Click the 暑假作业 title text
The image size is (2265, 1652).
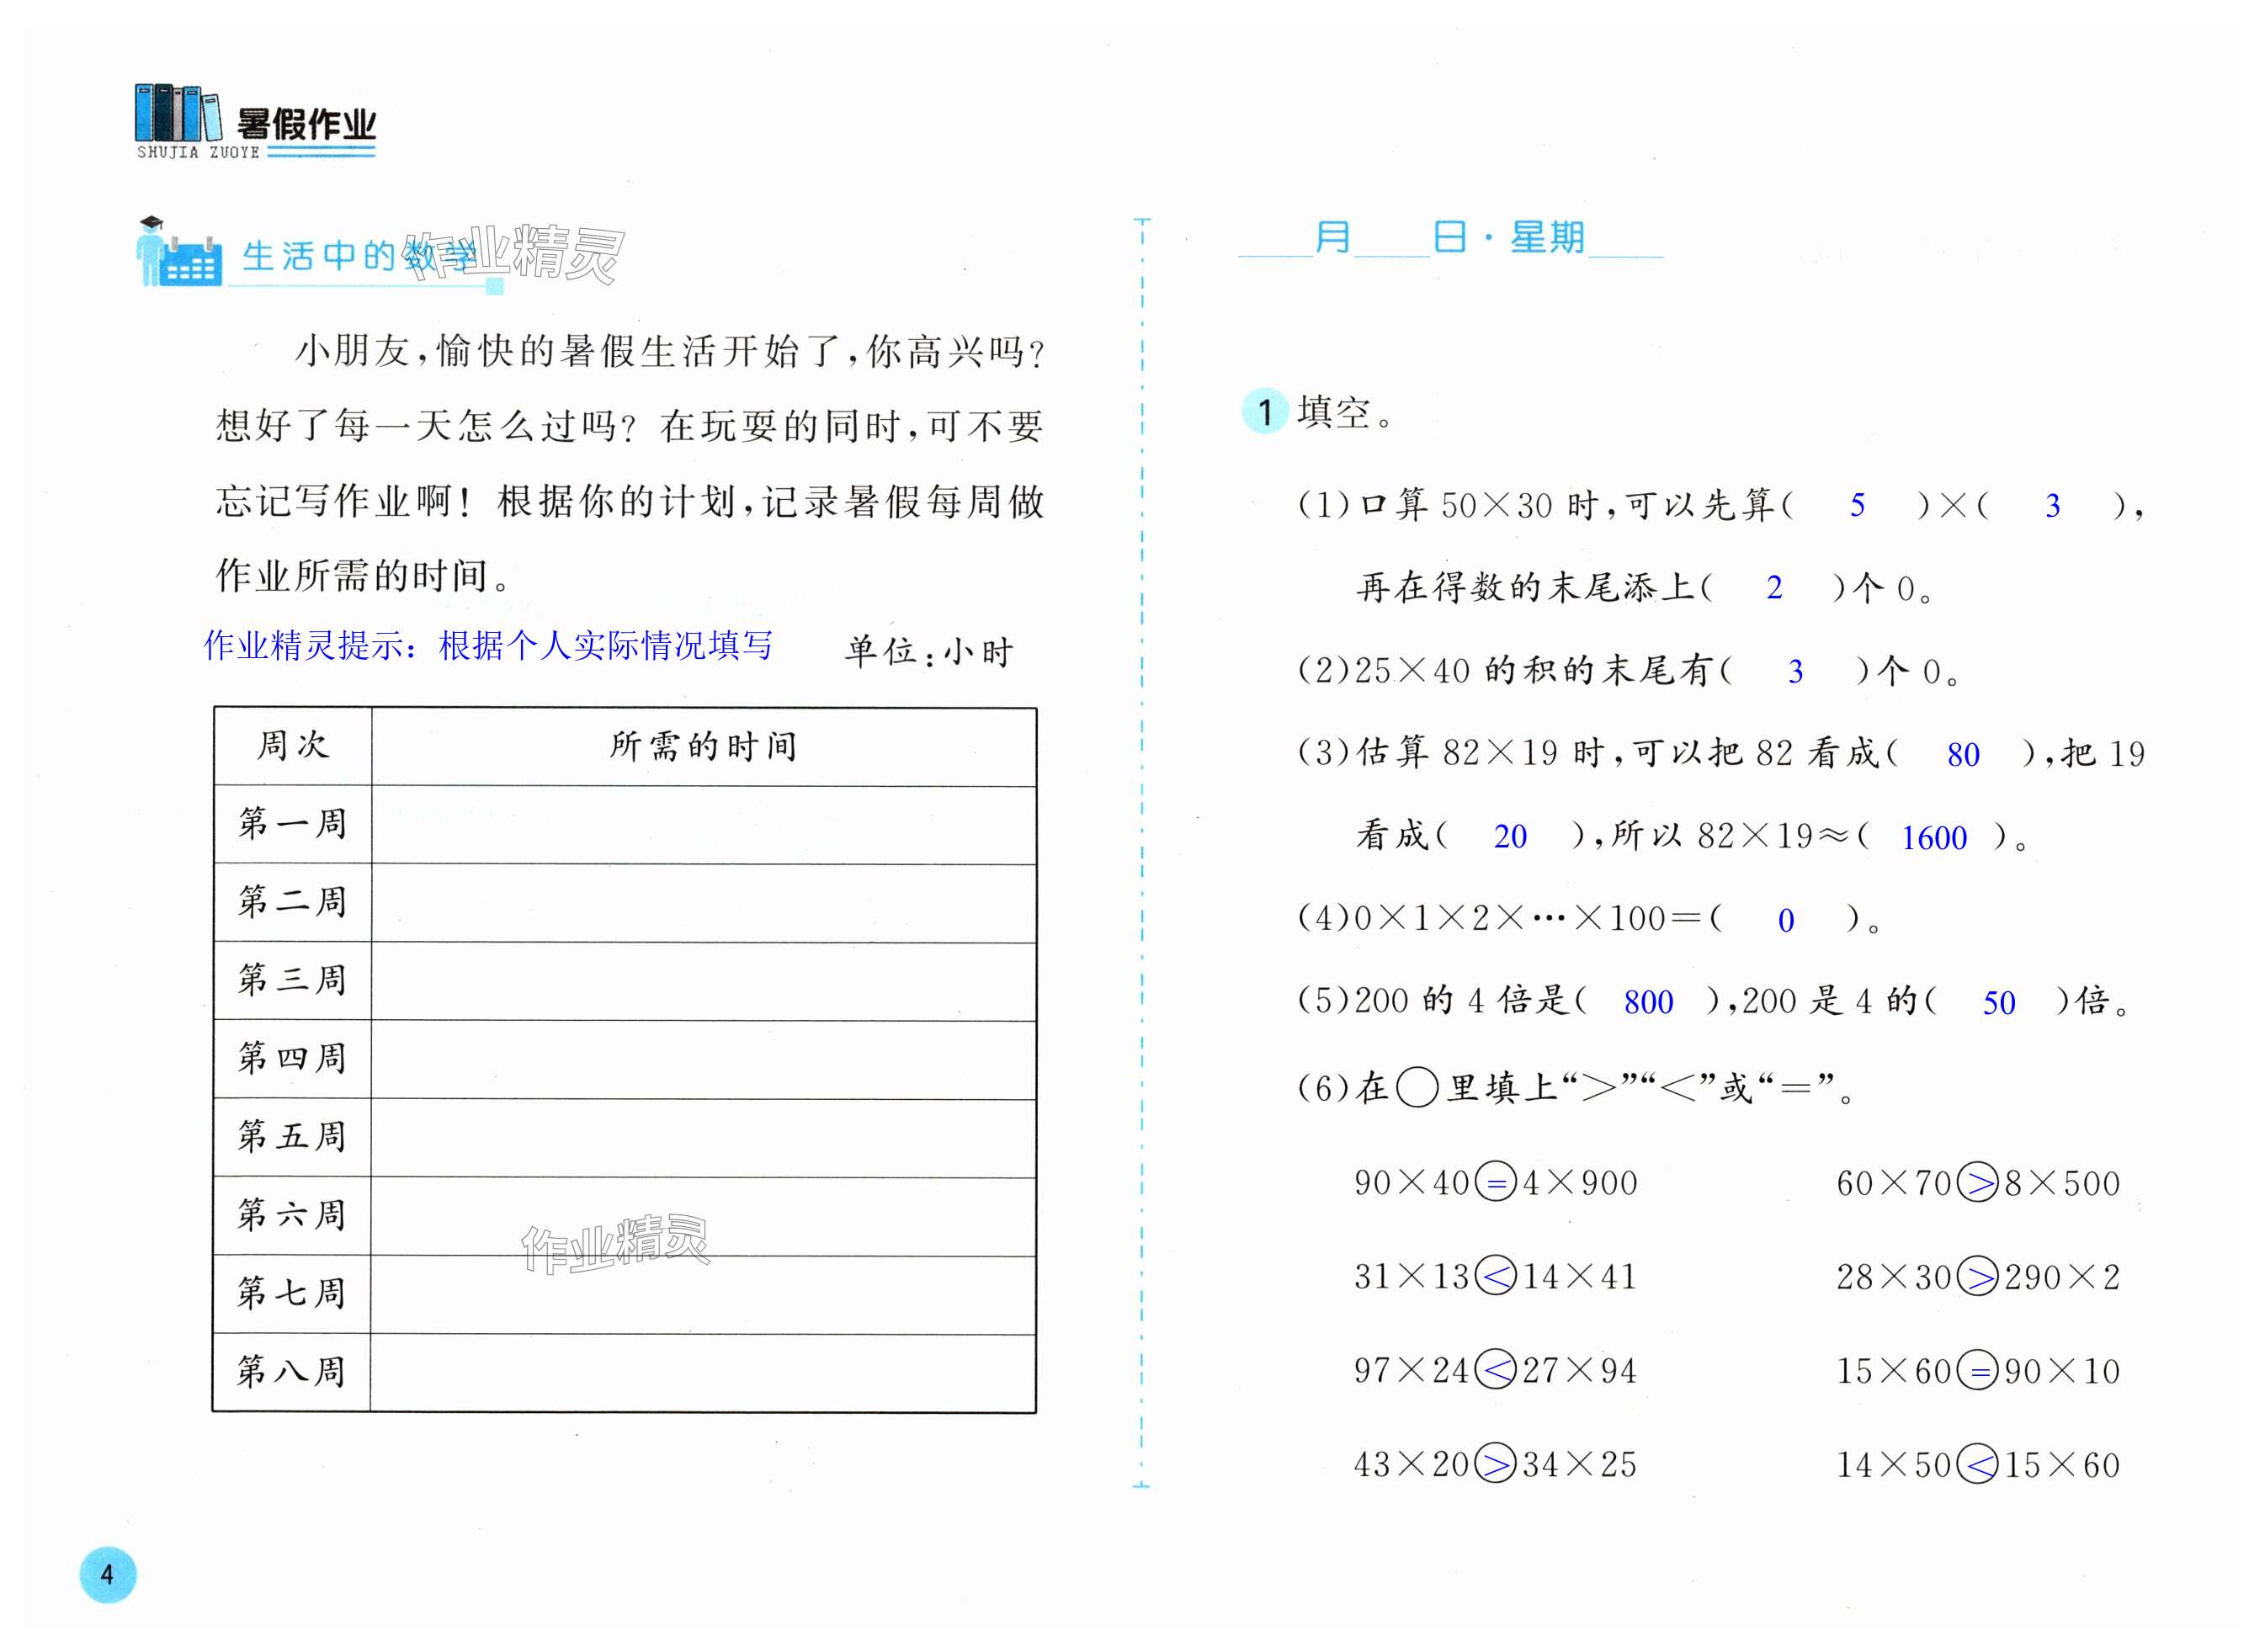306,125
